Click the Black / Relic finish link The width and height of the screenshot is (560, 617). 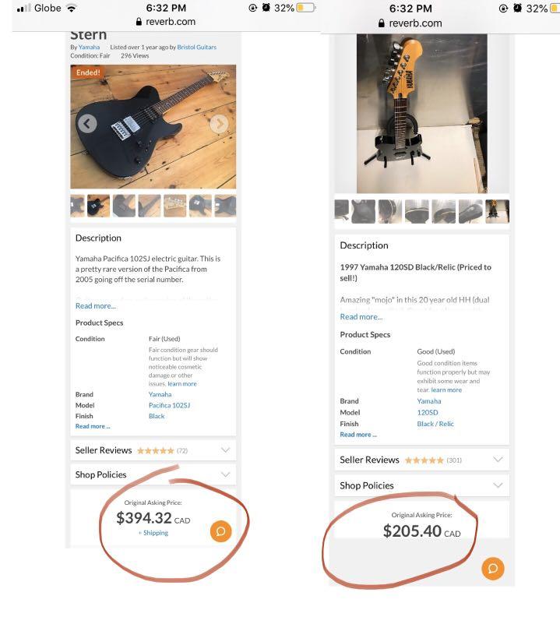pyautogui.click(x=435, y=424)
